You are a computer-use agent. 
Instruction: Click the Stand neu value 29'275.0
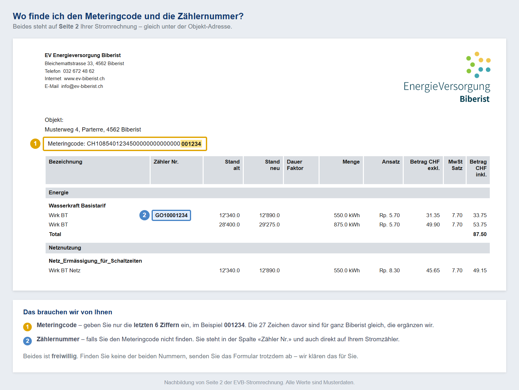[x=269, y=225]
